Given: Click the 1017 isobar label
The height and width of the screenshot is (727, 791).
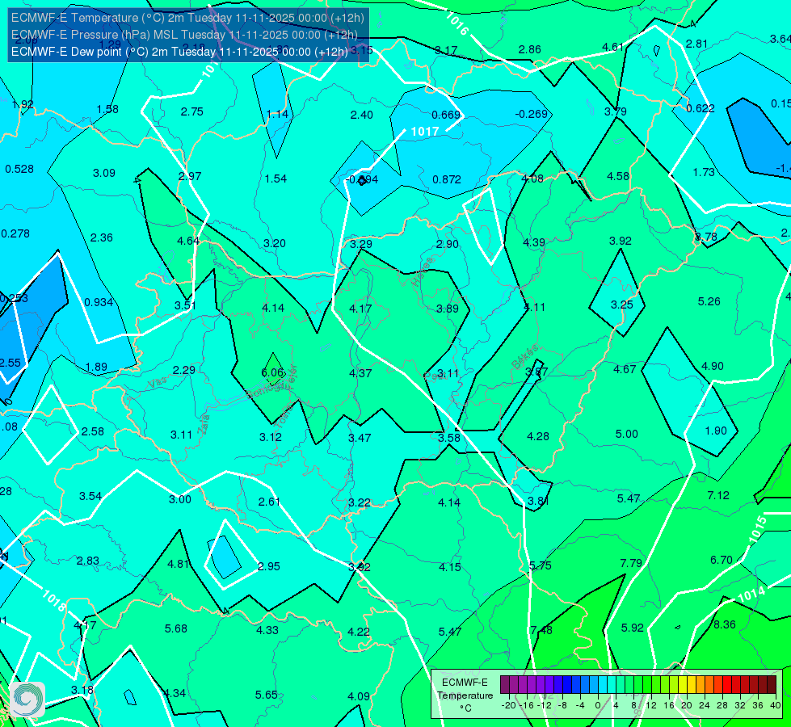Looking at the screenshot, I should point(425,132).
